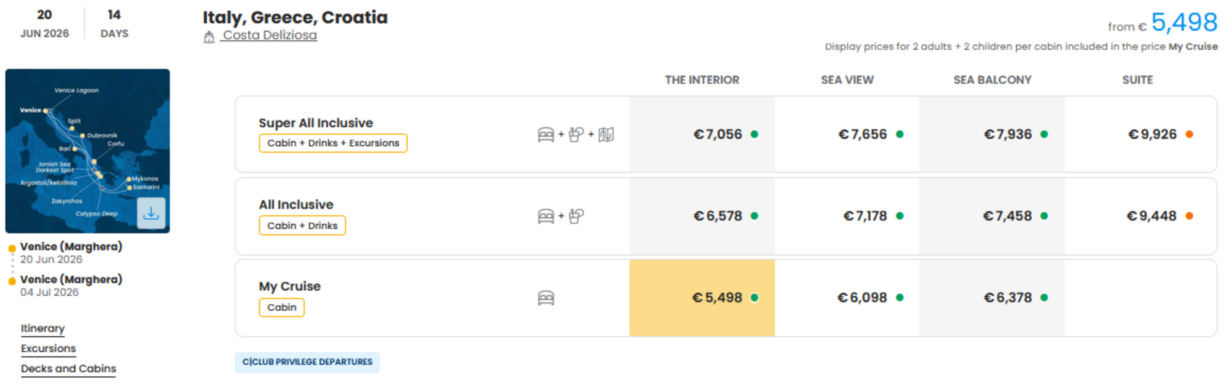Open the Itinerary link
Image resolution: width=1224 pixels, height=386 pixels.
tap(43, 329)
